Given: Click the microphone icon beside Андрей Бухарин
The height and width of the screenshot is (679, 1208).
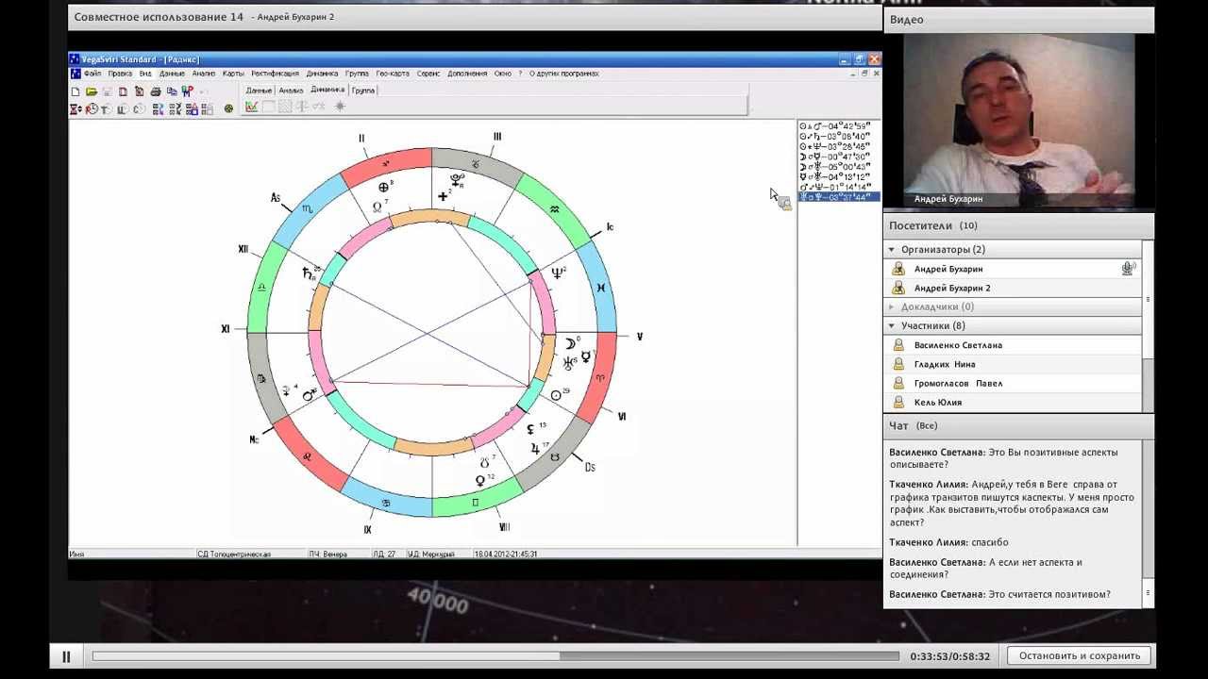Looking at the screenshot, I should pos(1128,269).
